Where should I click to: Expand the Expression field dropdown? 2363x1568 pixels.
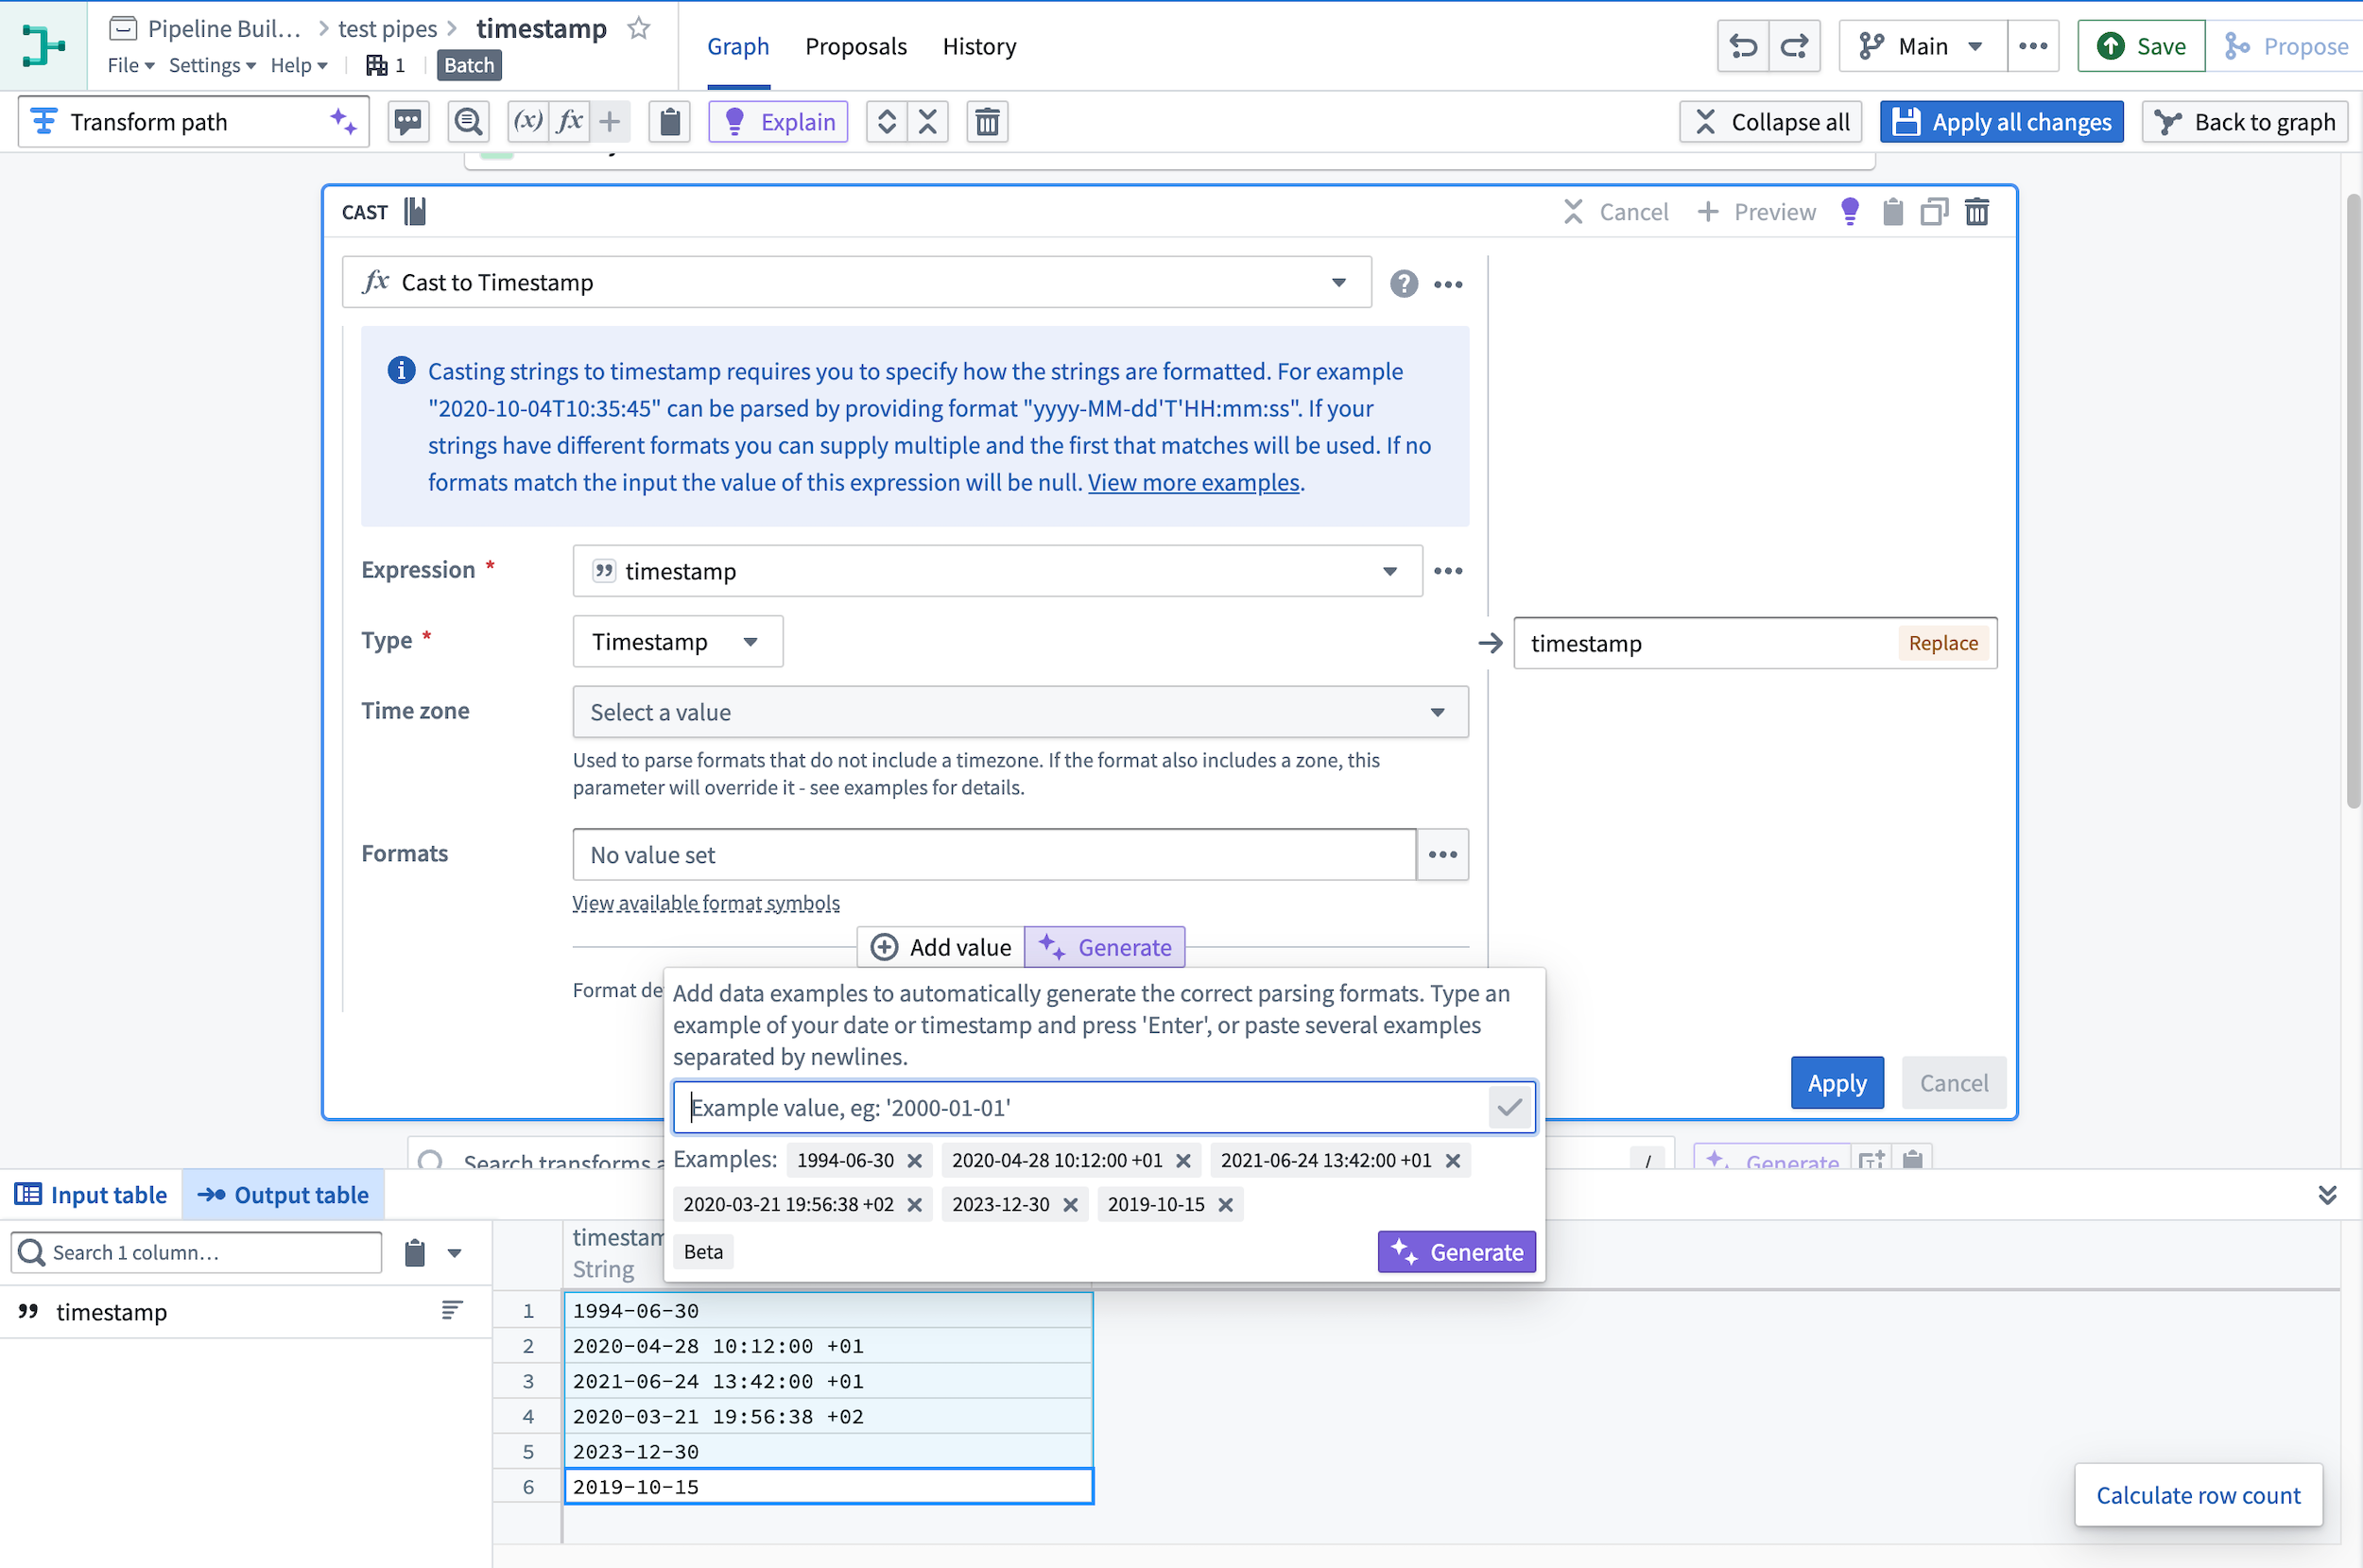click(1389, 571)
